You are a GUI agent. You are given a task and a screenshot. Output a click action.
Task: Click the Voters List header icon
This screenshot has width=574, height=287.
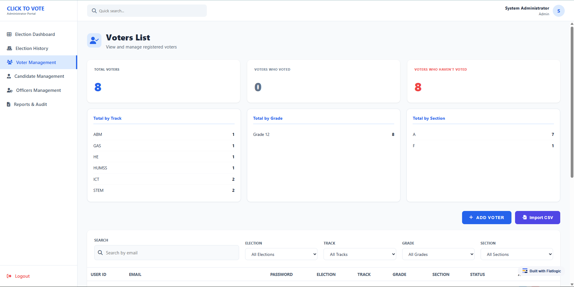tap(94, 40)
